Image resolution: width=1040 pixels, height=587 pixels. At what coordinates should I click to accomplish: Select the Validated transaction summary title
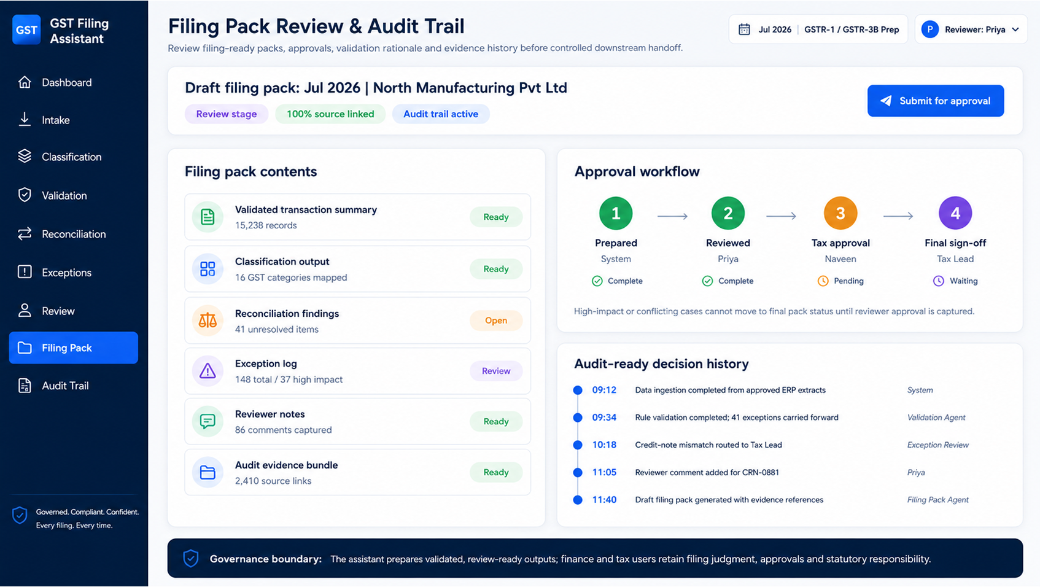306,209
